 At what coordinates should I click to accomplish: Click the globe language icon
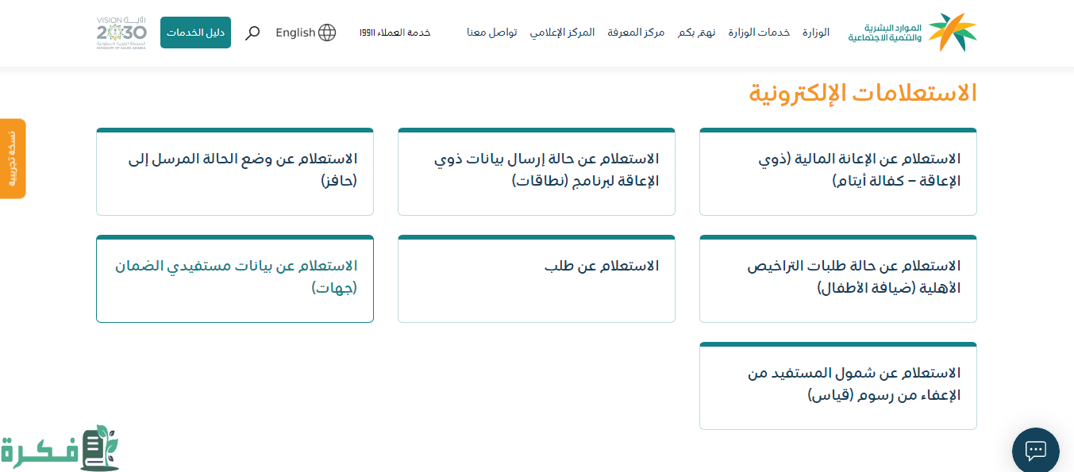tap(327, 33)
